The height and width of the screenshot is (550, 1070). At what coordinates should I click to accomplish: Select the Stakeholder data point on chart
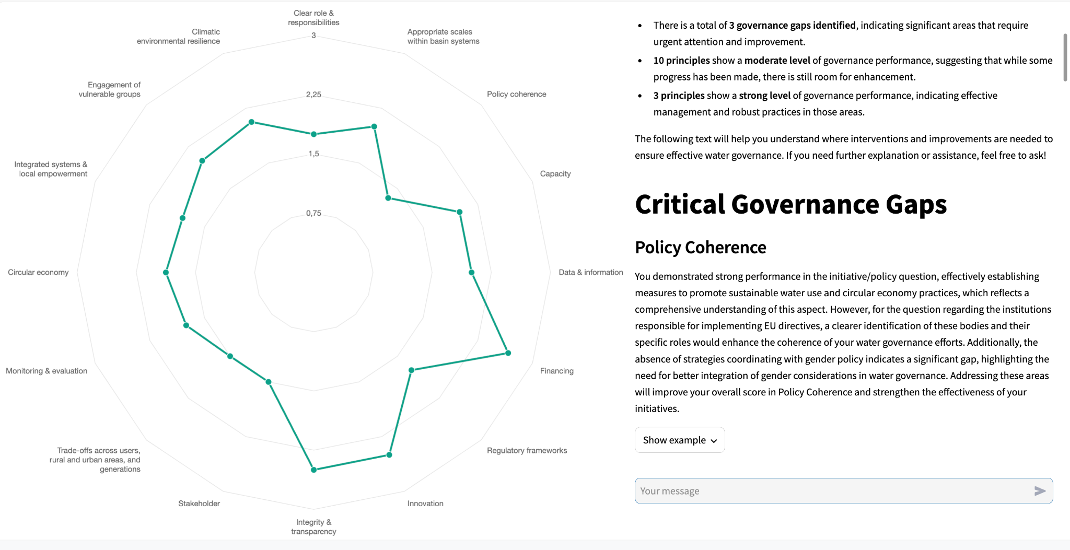pos(269,382)
